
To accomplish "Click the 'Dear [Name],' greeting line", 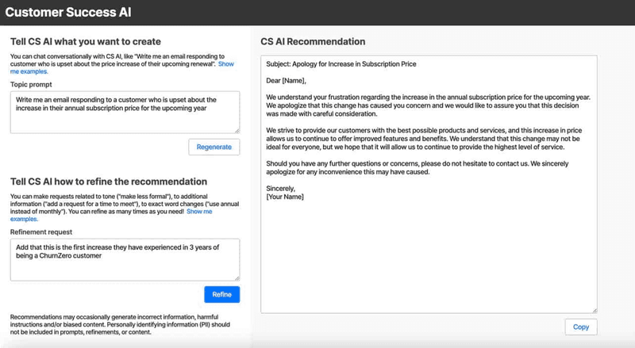I will 286,80.
